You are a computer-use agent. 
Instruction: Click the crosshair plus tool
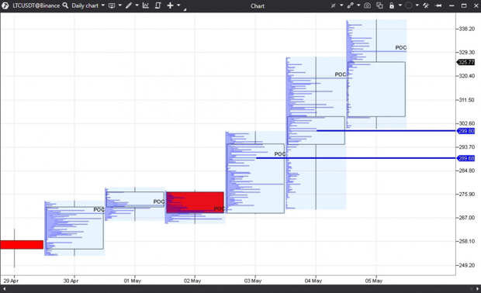(x=170, y=5)
